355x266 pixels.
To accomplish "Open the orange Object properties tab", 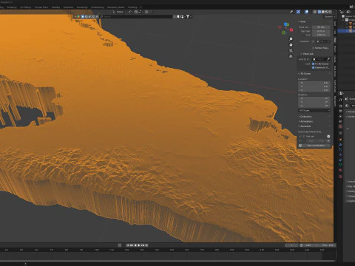I will coord(340,140).
